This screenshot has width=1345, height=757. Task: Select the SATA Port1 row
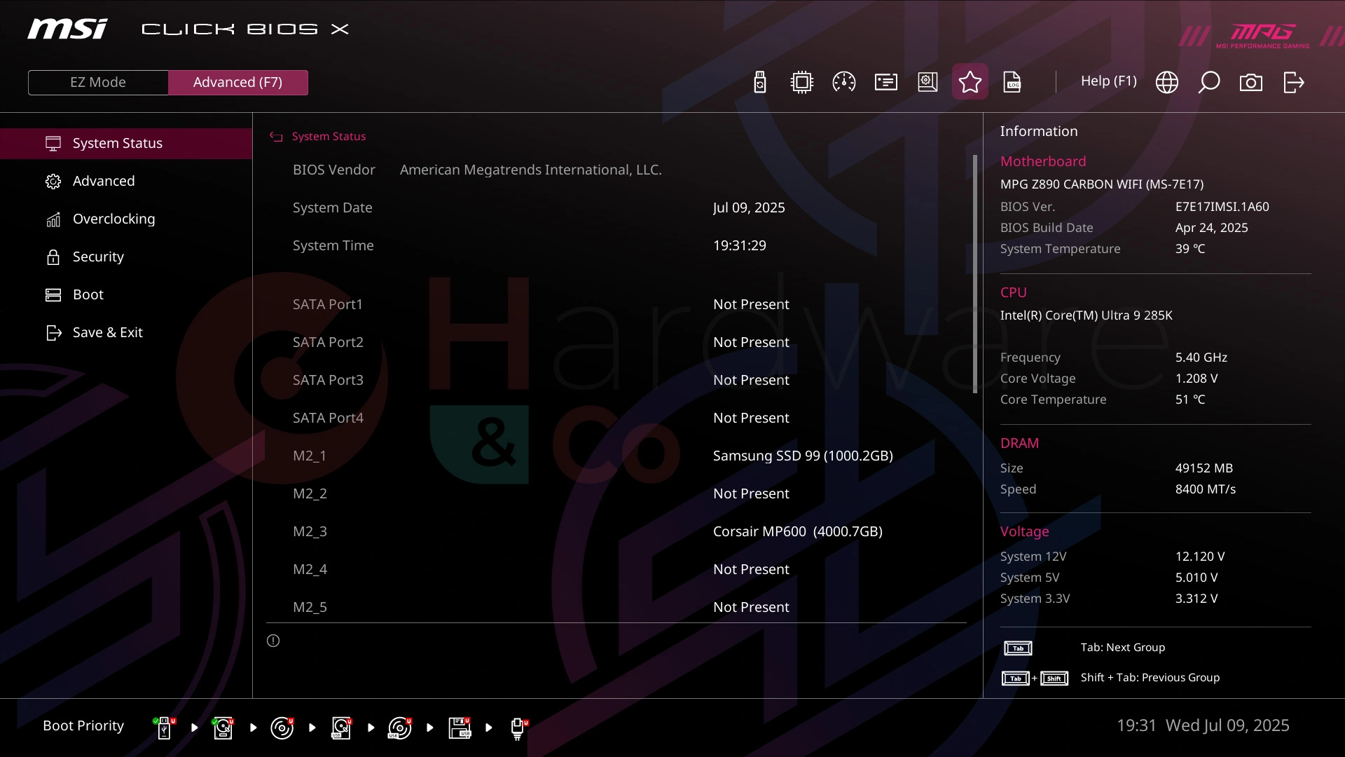[x=616, y=304]
